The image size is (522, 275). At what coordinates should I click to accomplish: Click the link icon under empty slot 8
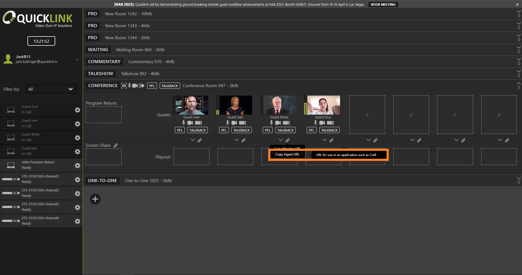507,140
